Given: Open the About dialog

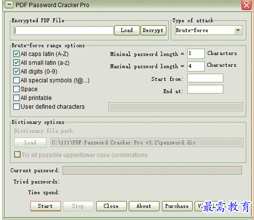Looking at the screenshot, I should point(144,206).
